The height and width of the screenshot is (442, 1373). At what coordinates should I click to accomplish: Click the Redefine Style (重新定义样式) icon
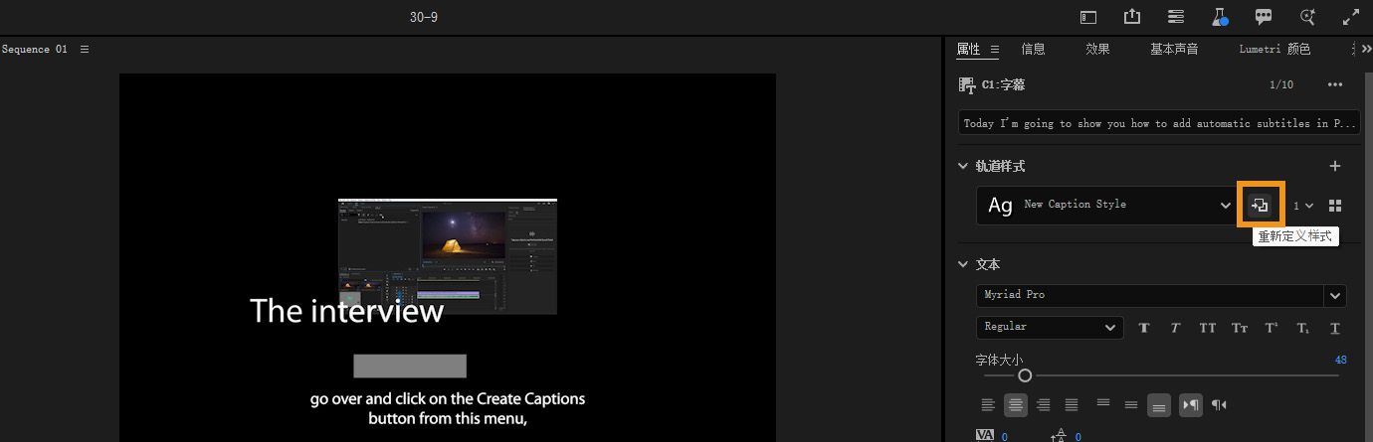1261,205
